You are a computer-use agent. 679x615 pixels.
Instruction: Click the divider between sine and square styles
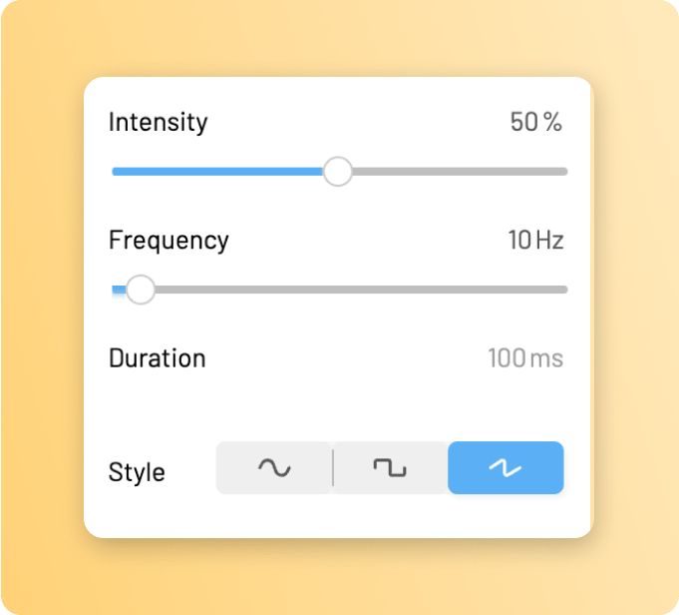point(333,467)
